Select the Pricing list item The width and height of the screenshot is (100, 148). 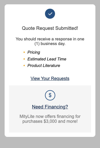click(x=34, y=52)
